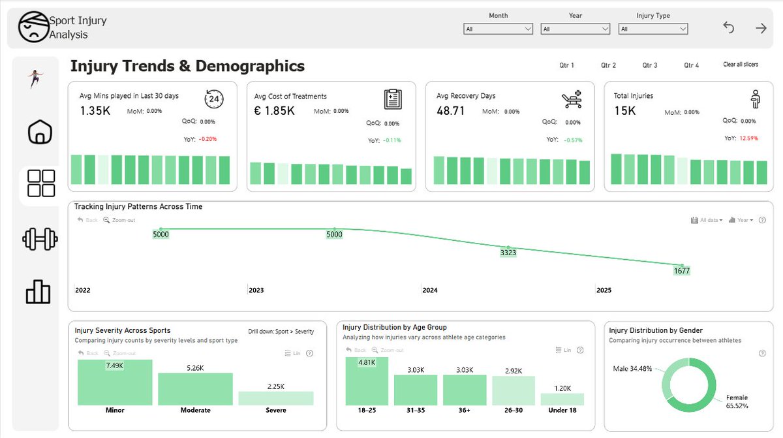Select the Severe severity bar
Screen dimensions: 783x438
275,398
